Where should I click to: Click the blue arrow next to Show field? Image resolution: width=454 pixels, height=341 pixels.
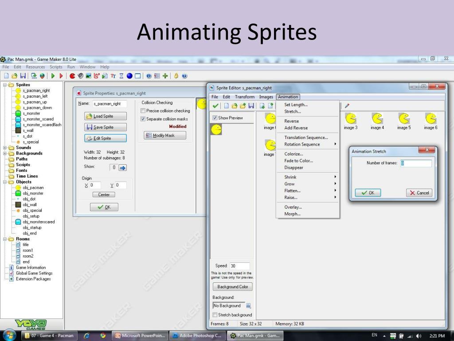click(122, 167)
